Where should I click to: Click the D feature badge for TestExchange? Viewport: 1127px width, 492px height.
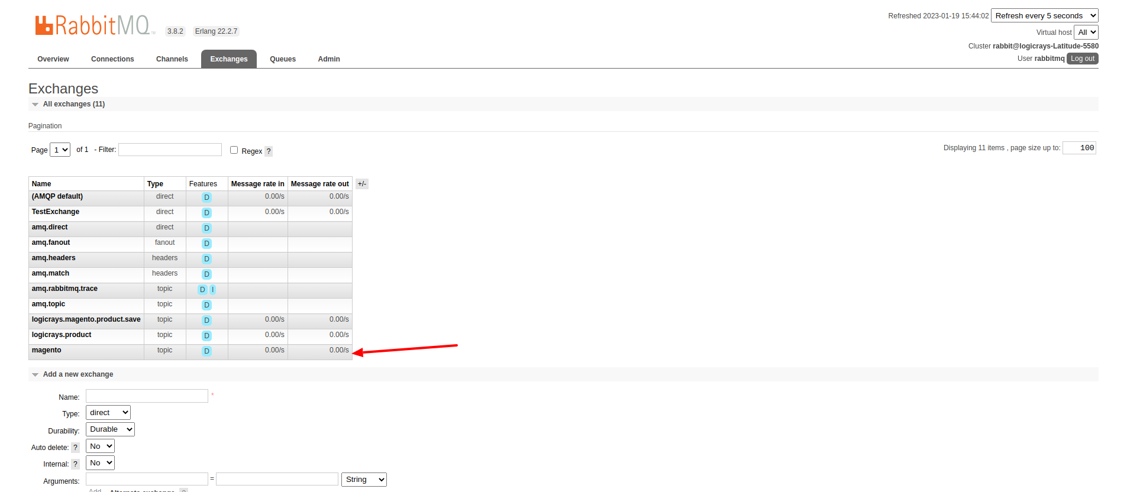[206, 213]
